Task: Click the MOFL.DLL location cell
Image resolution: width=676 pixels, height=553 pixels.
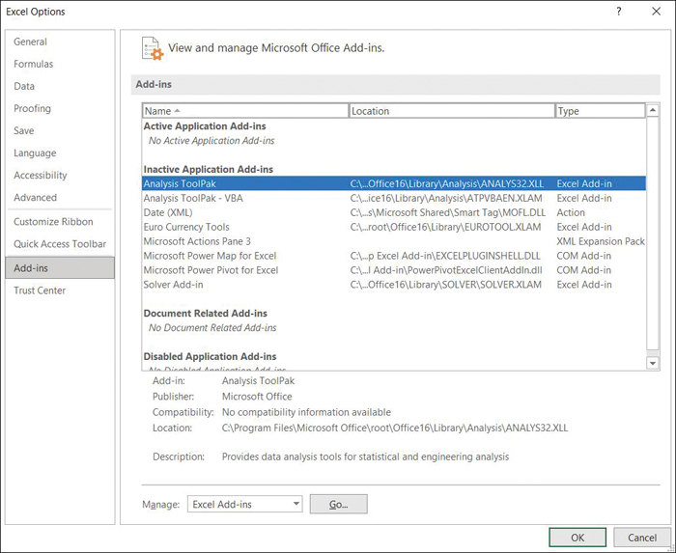Action: coord(448,212)
